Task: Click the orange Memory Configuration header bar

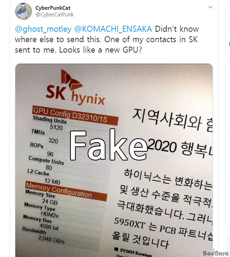Action: click(66, 191)
